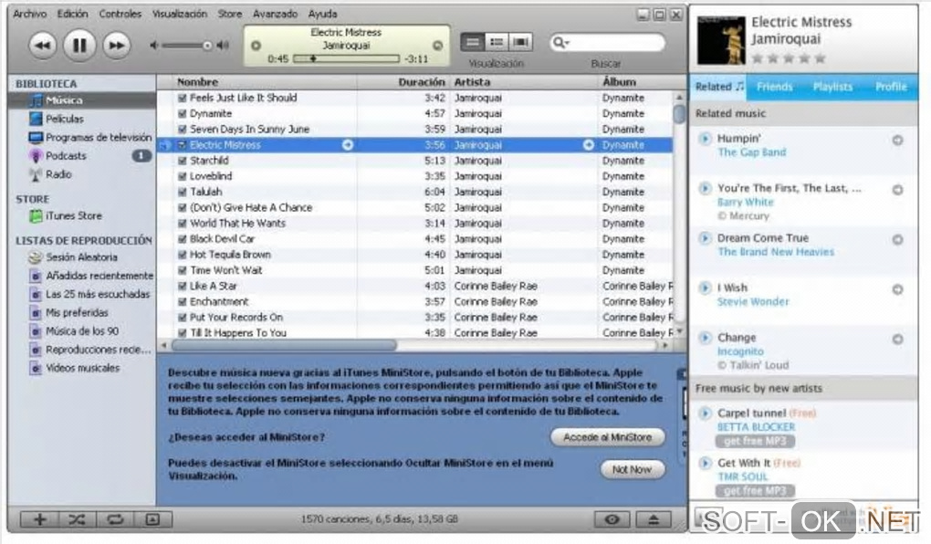Select Vídeos musicales playlist
Viewport: 931px width, 544px height.
coord(82,368)
